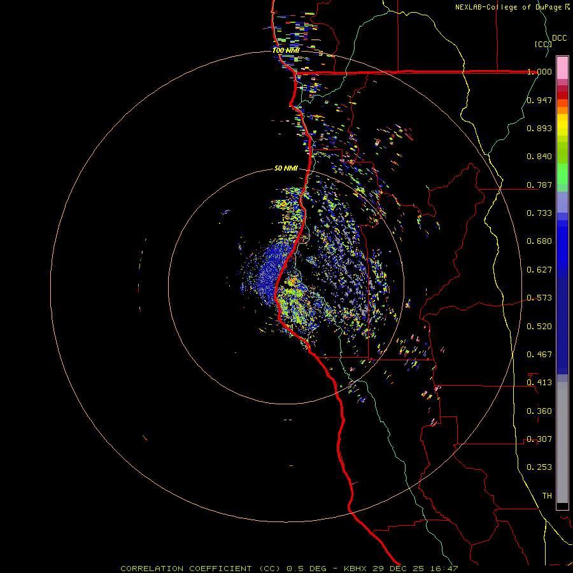
Task: Click the 0.413 legend value
Action: pyautogui.click(x=539, y=383)
